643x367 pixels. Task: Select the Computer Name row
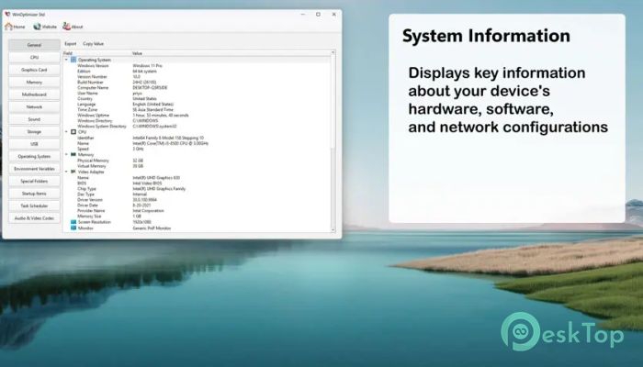point(197,88)
